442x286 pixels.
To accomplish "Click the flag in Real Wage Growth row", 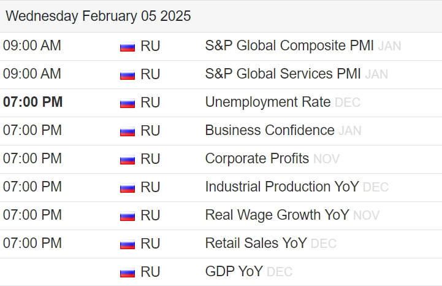I will (x=127, y=216).
